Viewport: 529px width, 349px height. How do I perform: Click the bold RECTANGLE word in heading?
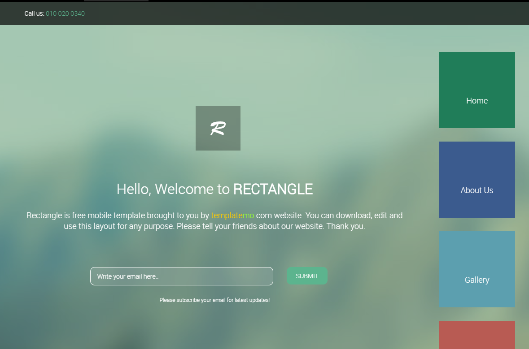pyautogui.click(x=273, y=189)
